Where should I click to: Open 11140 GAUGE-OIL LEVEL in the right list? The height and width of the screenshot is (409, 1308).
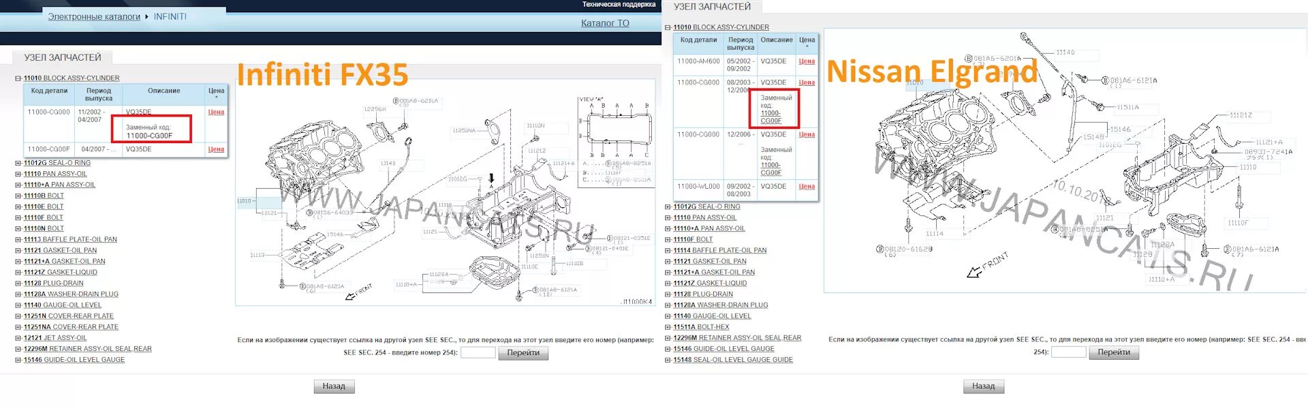(713, 316)
